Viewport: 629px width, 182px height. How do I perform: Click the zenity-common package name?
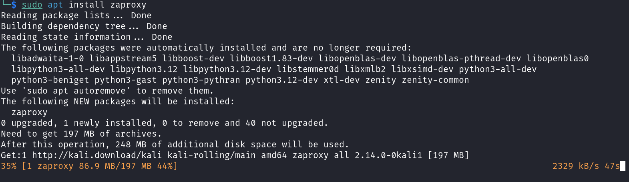pos(435,80)
